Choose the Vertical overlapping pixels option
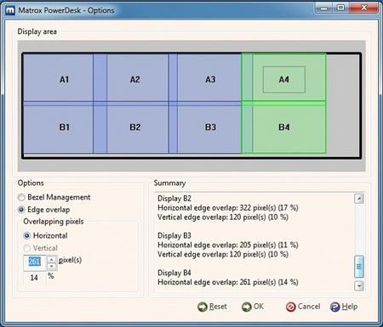The height and width of the screenshot is (327, 383). 27,248
